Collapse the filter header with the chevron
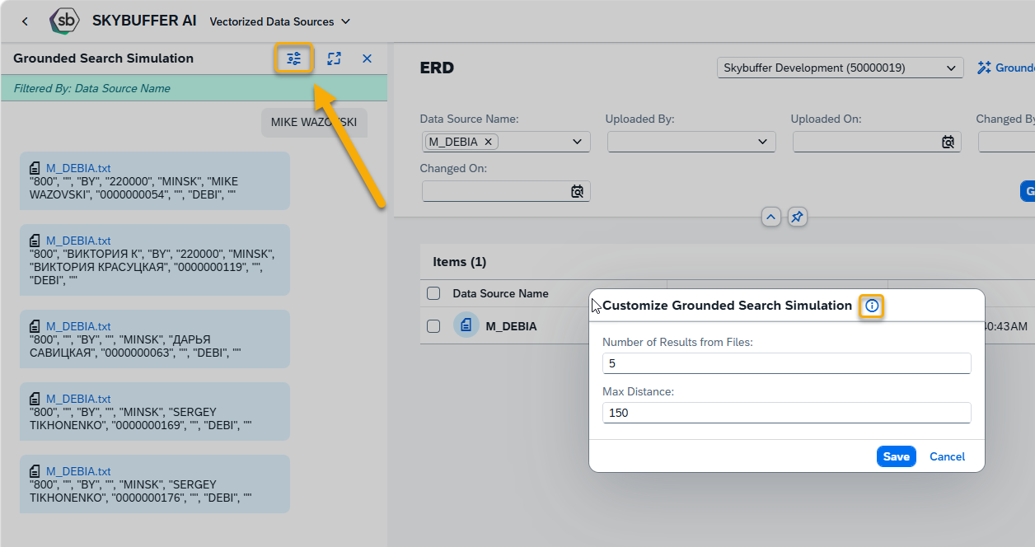Image resolution: width=1035 pixels, height=547 pixels. (770, 217)
